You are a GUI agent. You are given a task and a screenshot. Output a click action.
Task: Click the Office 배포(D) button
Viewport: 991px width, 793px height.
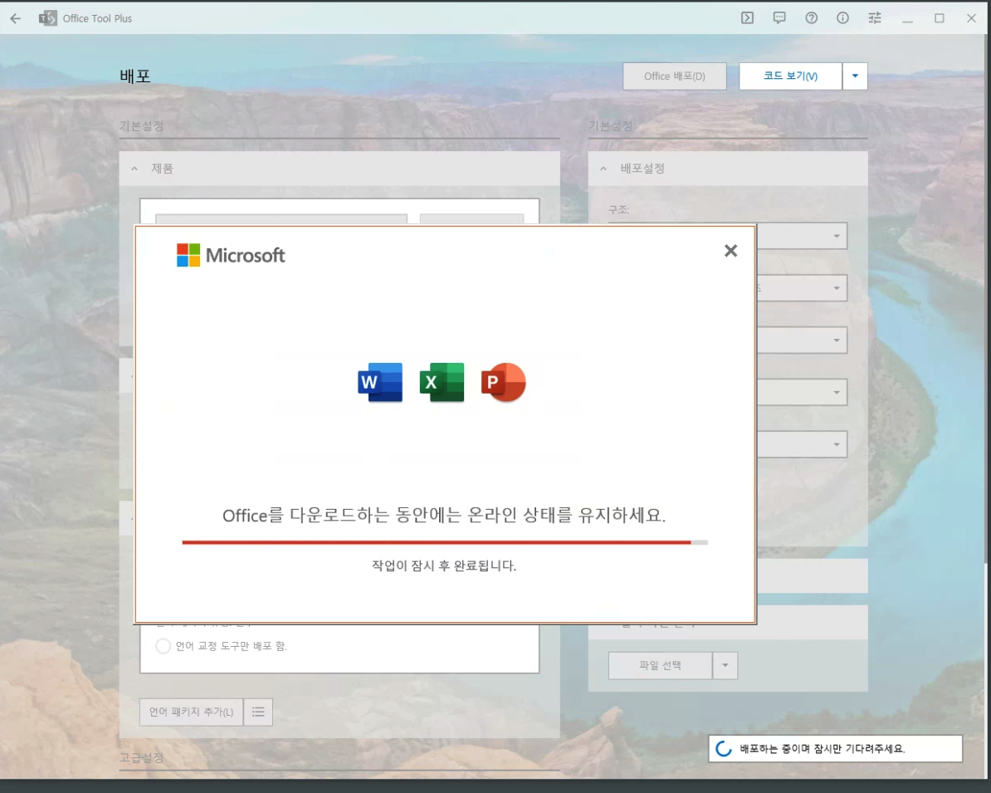674,76
